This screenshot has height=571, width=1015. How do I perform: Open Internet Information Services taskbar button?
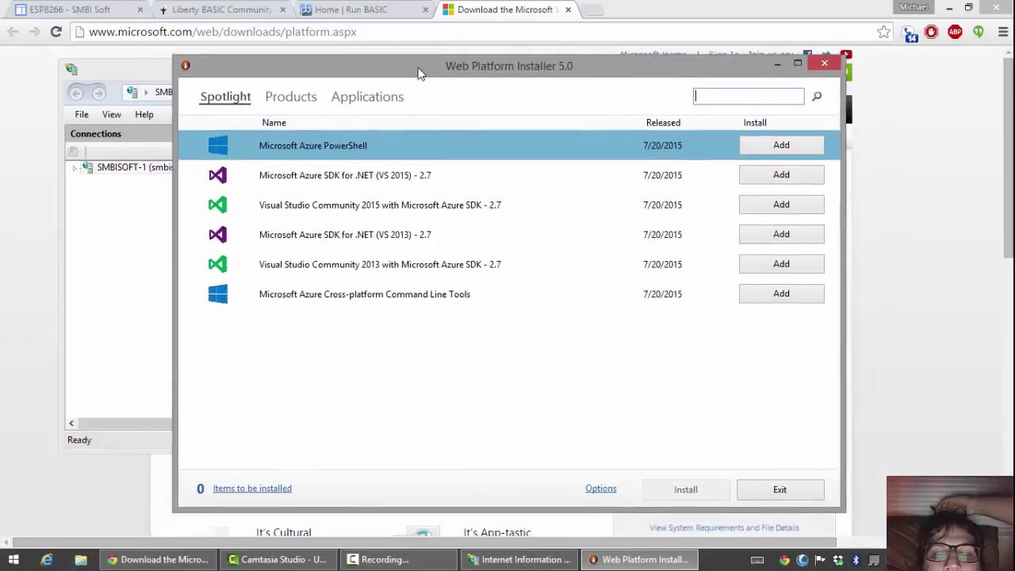[x=519, y=560]
